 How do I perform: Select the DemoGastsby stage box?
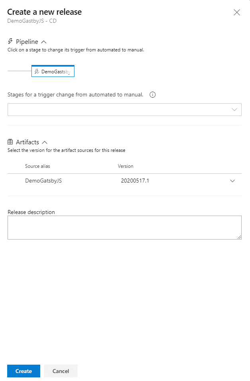(x=53, y=71)
